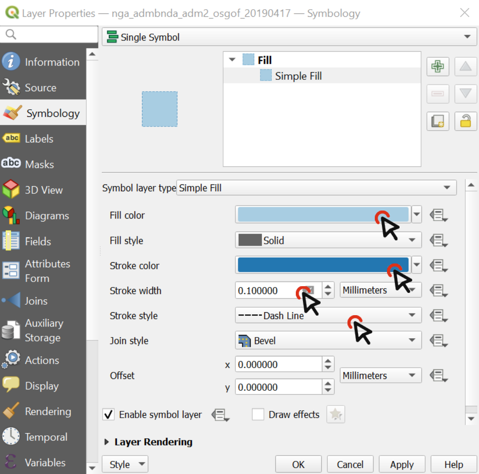479x474 pixels.
Task: Open data-defined override for Fill color
Action: click(438, 215)
